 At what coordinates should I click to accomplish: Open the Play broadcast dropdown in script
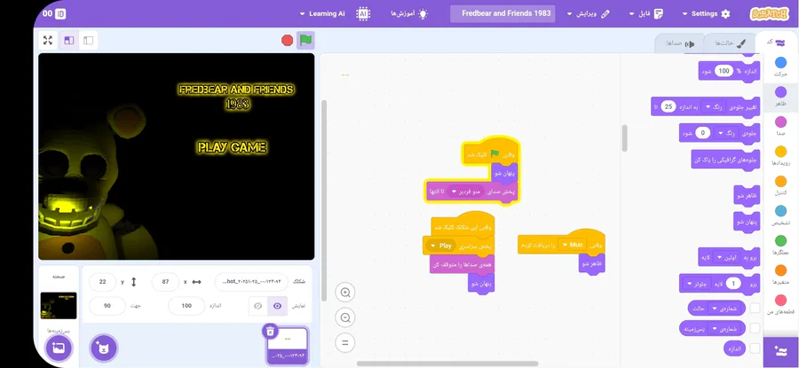pos(439,246)
